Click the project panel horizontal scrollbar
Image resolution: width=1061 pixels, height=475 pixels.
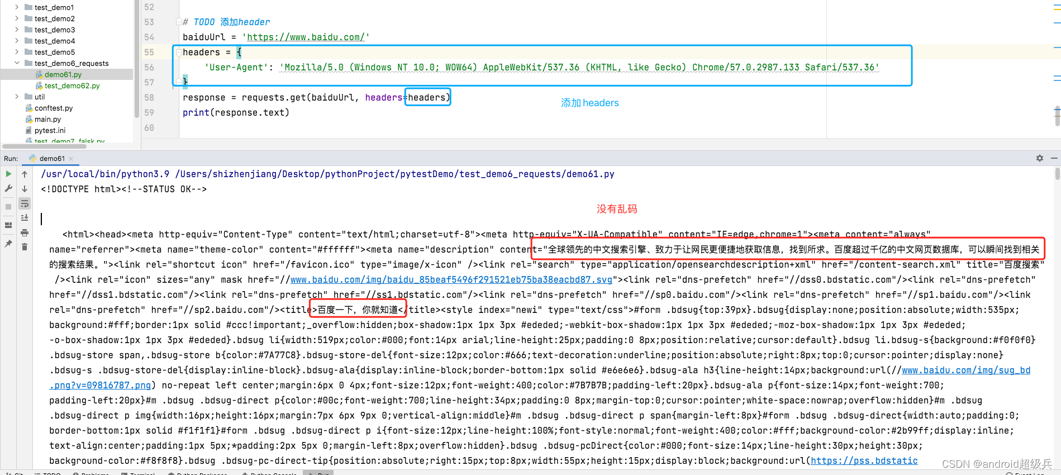[x=44, y=145]
